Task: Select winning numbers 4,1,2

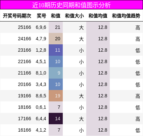Action: pos(41,130)
